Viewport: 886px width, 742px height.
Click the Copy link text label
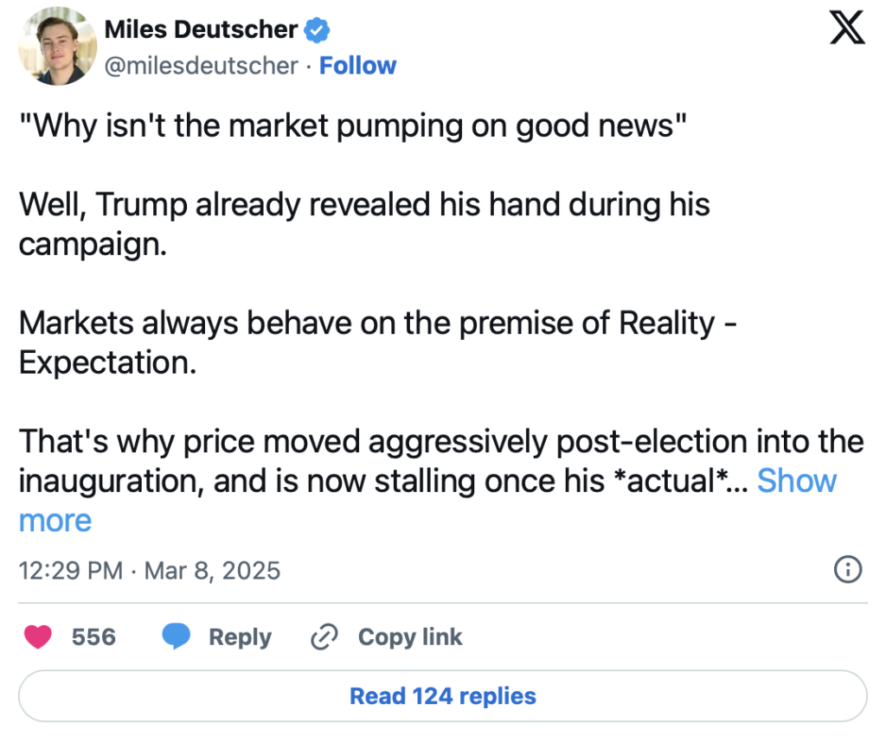pos(410,637)
